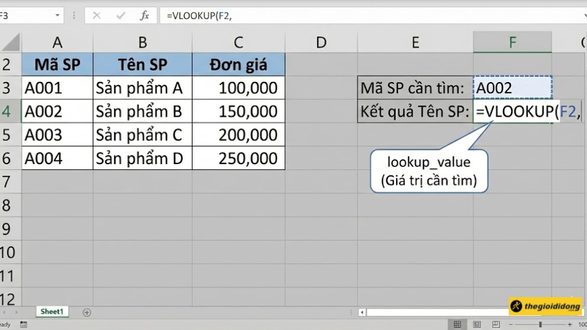
Task: Click the 'Sản phẩm D' cell
Action: (x=143, y=158)
